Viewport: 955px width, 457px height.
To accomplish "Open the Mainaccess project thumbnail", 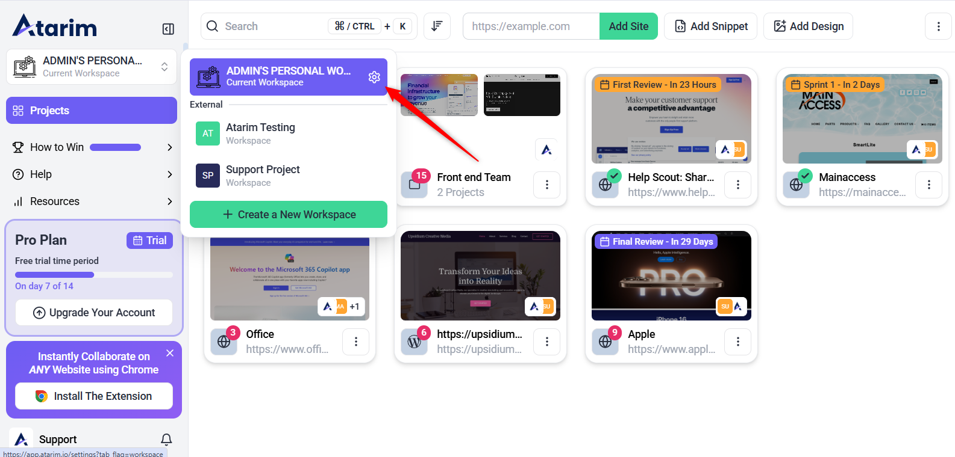I will tap(862, 119).
